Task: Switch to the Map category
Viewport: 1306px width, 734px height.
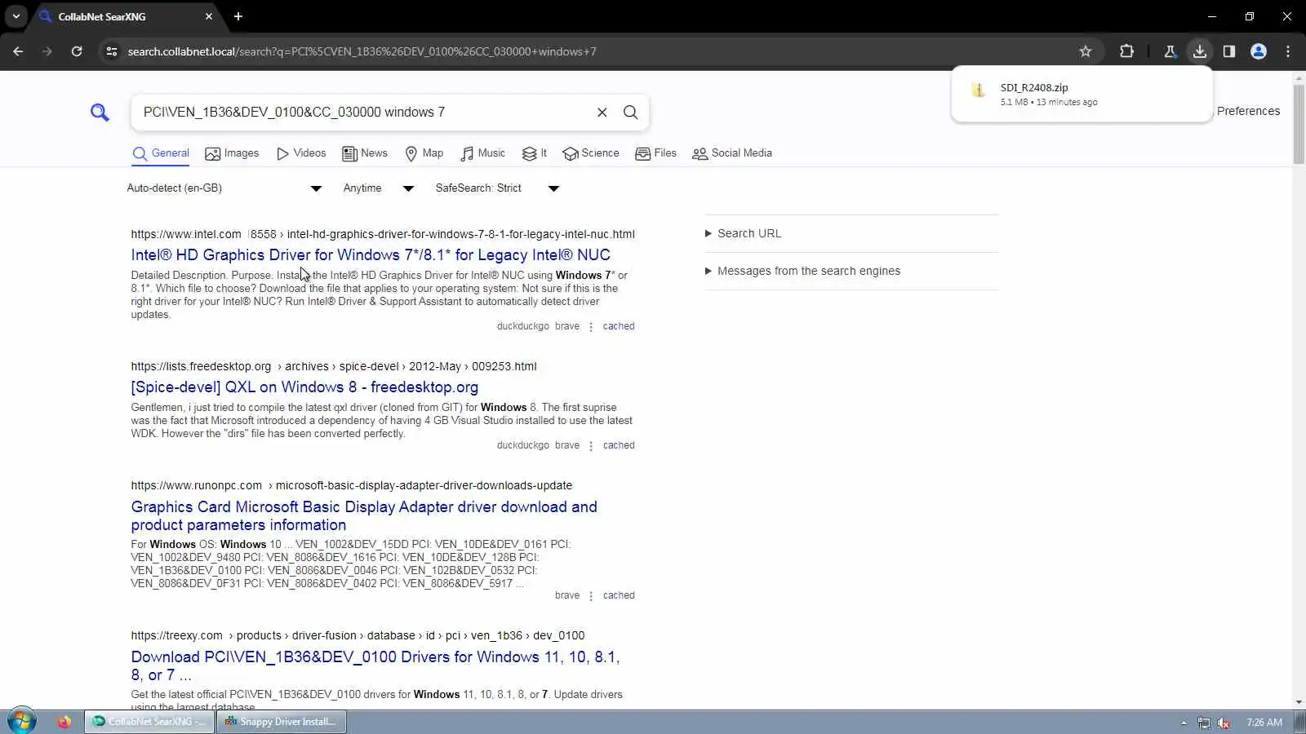Action: (424, 153)
